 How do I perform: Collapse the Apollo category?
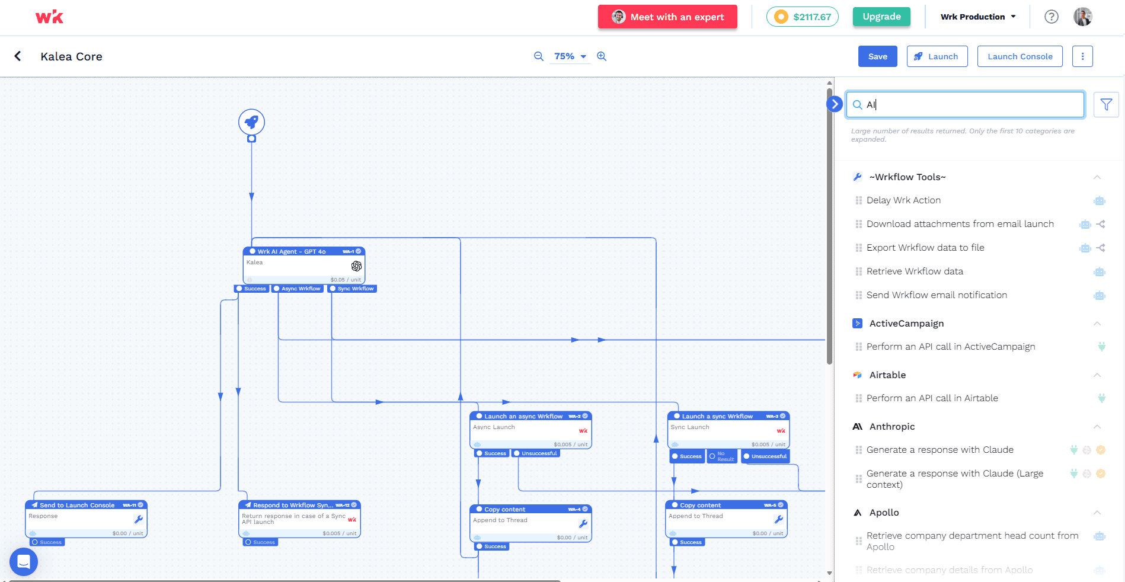tap(1097, 513)
